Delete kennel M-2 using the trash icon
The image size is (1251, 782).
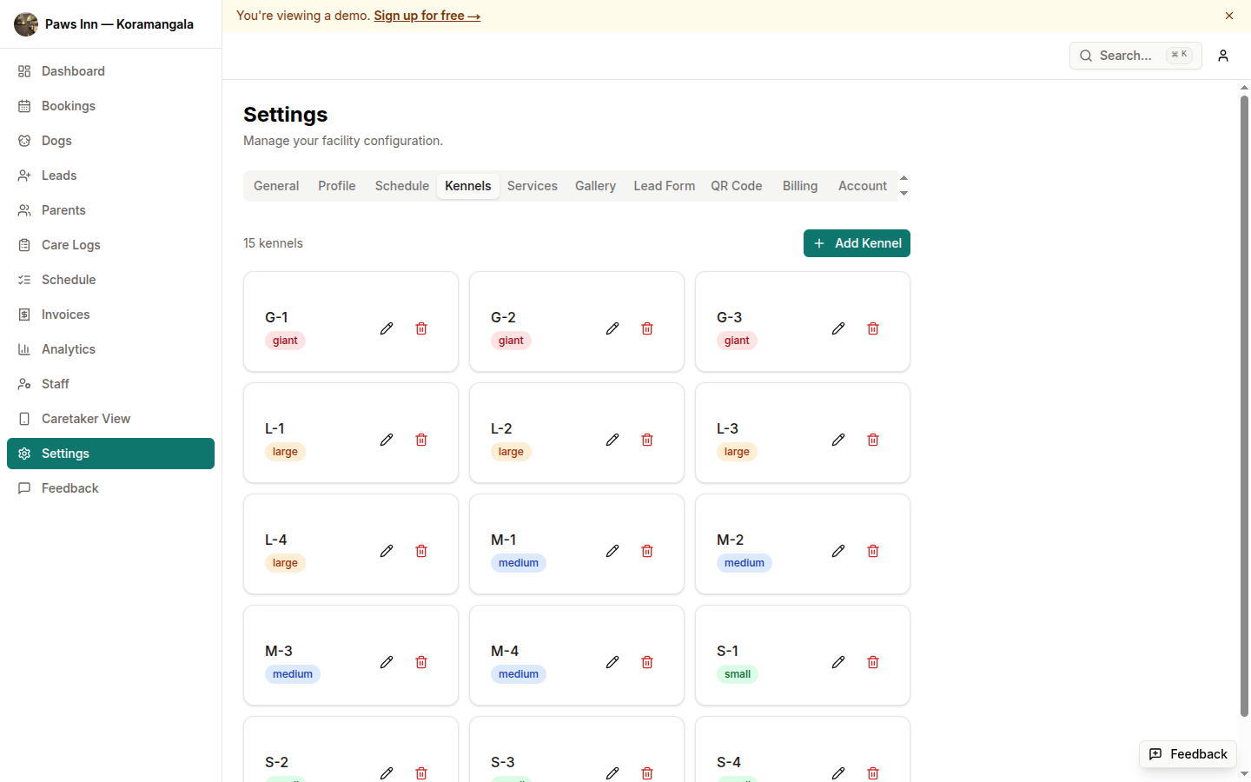click(873, 551)
